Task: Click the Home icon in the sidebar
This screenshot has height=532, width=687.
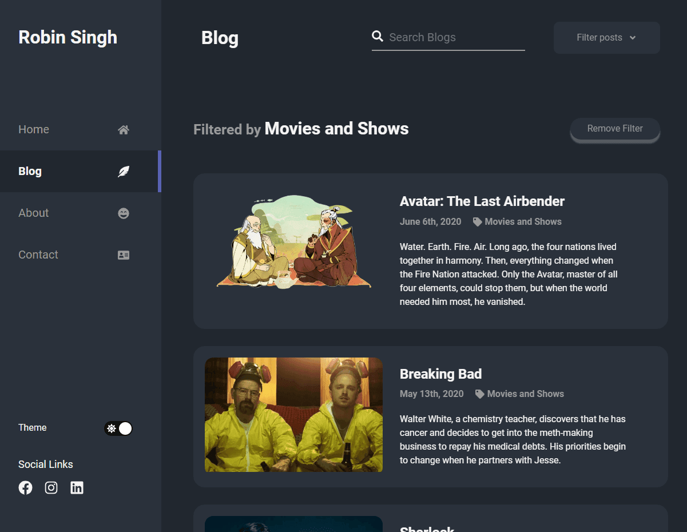Action: 123,129
